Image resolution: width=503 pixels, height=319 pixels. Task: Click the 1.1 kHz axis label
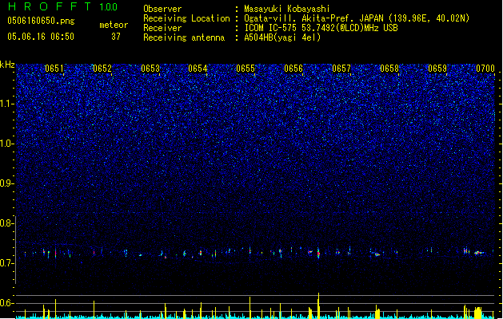(6, 104)
